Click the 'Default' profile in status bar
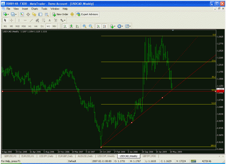This screenshot has height=164, width=226. pos(72,161)
